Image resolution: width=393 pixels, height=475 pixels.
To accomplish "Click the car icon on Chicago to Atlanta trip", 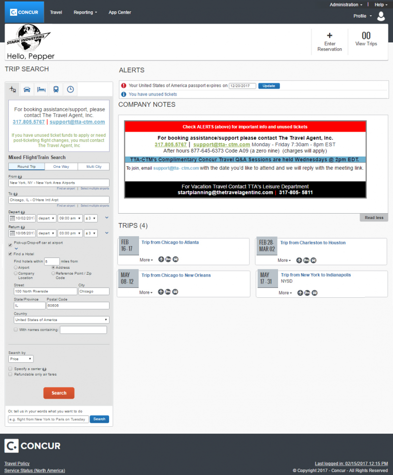I will point(176,259).
